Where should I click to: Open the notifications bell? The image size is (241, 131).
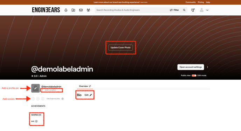point(66,10)
